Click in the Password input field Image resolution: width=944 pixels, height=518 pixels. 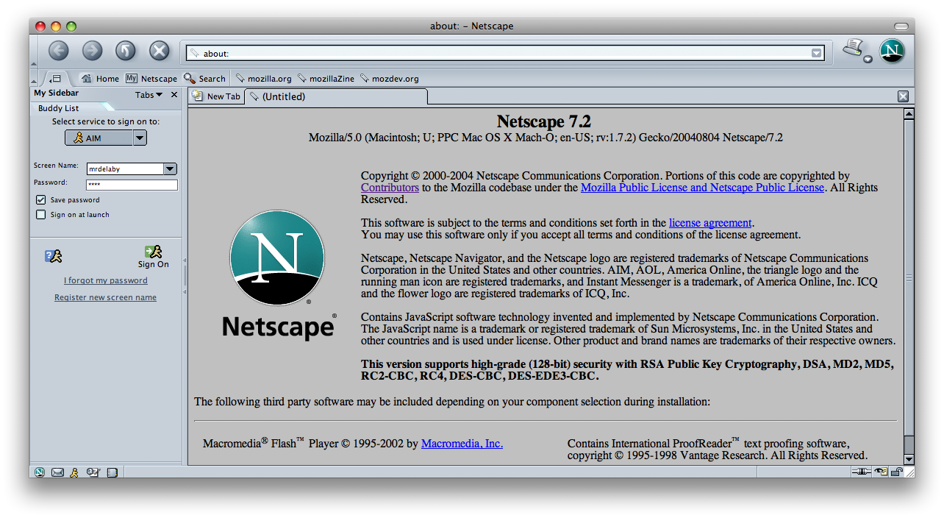tap(132, 185)
